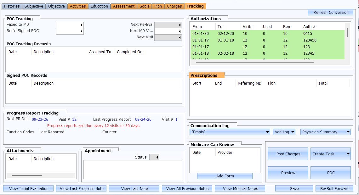359x195 pixels.
Task: Click Add Form under Medicare Cap Review
Action: click(225, 176)
